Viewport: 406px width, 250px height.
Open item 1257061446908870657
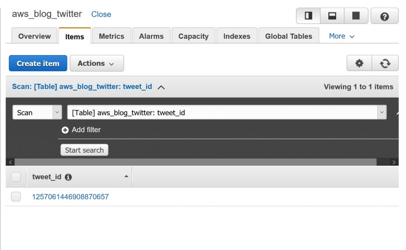(x=71, y=197)
